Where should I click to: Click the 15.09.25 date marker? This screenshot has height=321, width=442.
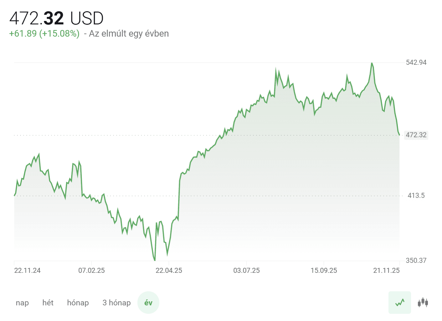coord(324,271)
